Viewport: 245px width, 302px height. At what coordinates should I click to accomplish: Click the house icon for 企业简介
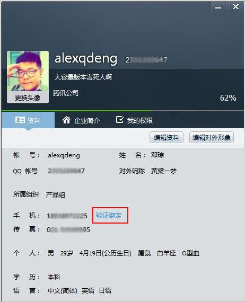66,120
